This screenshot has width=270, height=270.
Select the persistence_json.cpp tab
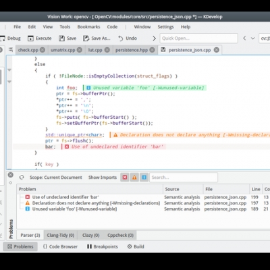[x=190, y=50]
